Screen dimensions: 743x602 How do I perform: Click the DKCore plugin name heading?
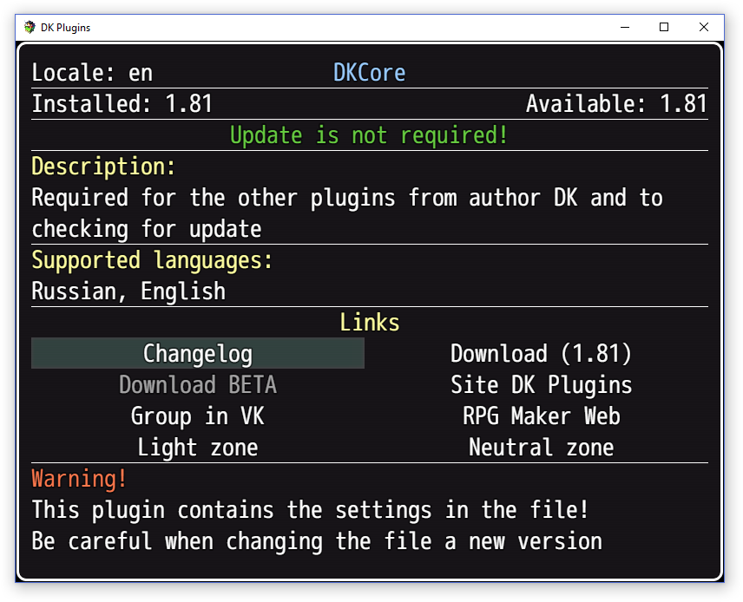pyautogui.click(x=369, y=73)
